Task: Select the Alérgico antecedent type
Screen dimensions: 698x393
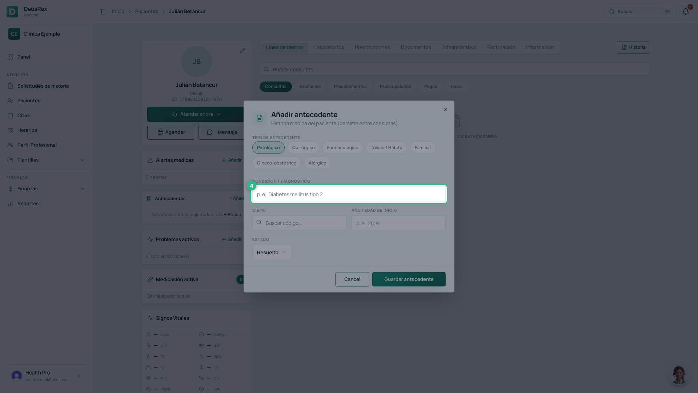Action: [317, 163]
